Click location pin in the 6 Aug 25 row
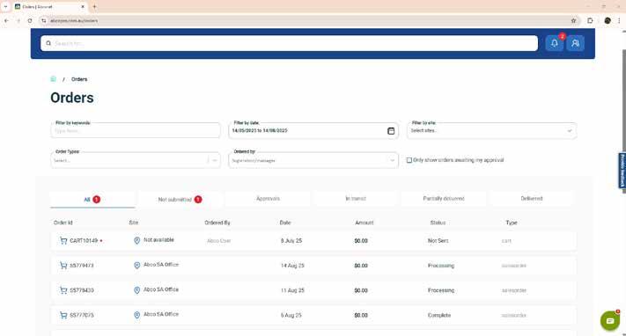626x336 pixels. click(x=137, y=315)
